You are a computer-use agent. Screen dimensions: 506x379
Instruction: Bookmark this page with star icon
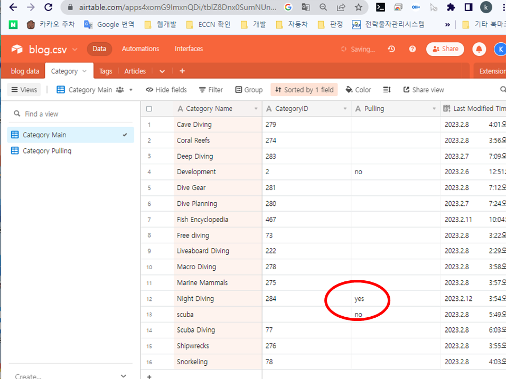359,7
